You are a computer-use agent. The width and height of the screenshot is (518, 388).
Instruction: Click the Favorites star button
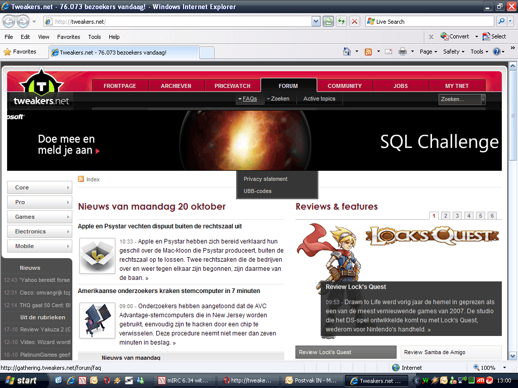pyautogui.click(x=20, y=52)
